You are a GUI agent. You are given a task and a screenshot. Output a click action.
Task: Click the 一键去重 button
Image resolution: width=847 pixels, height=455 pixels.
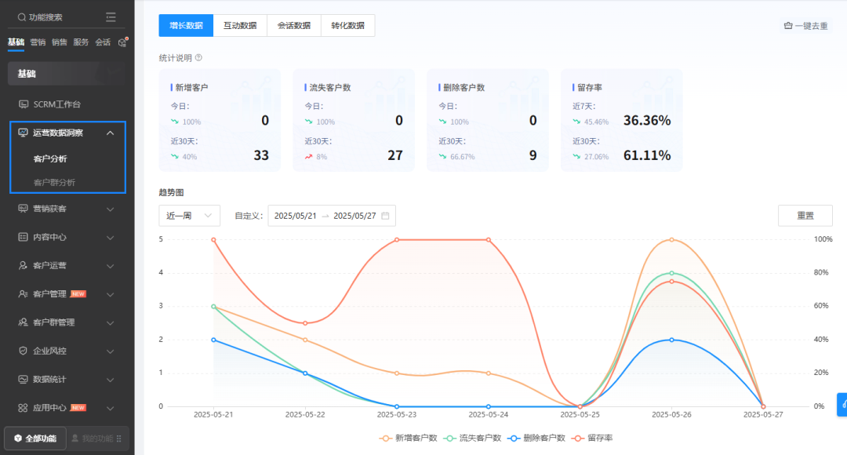click(805, 26)
